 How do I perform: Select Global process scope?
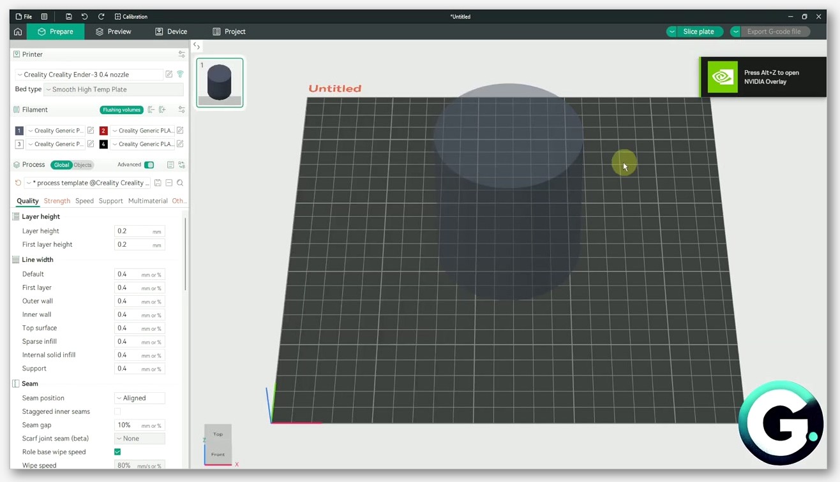tap(61, 165)
